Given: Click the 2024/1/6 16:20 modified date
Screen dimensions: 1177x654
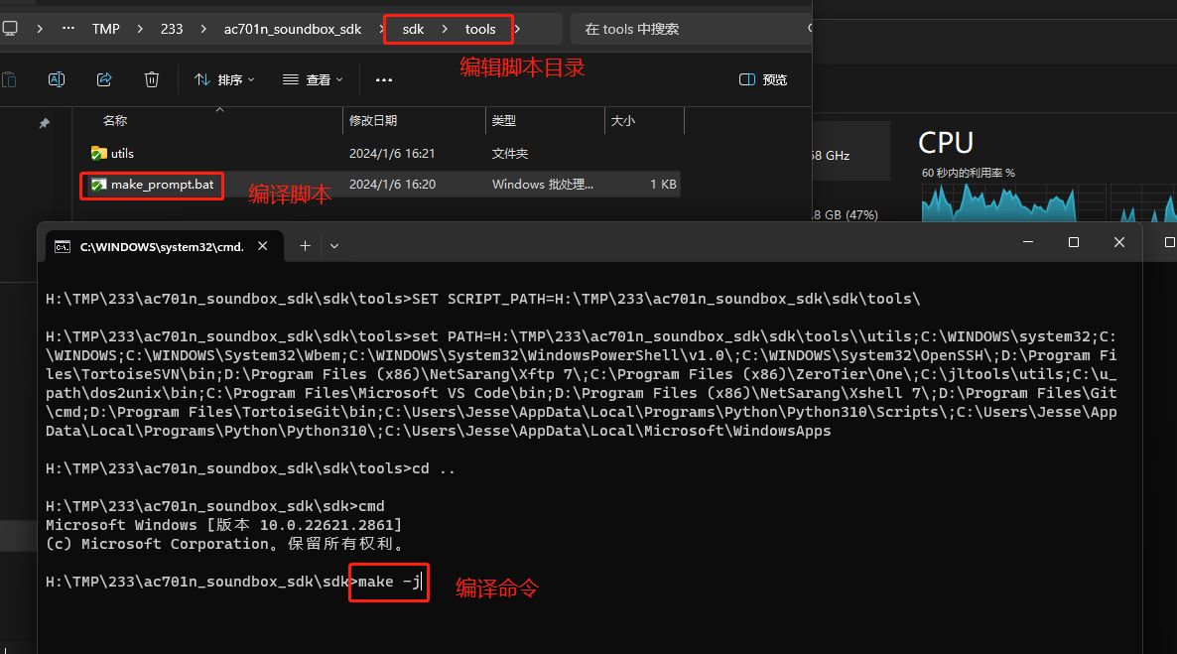Looking at the screenshot, I should (x=393, y=185).
